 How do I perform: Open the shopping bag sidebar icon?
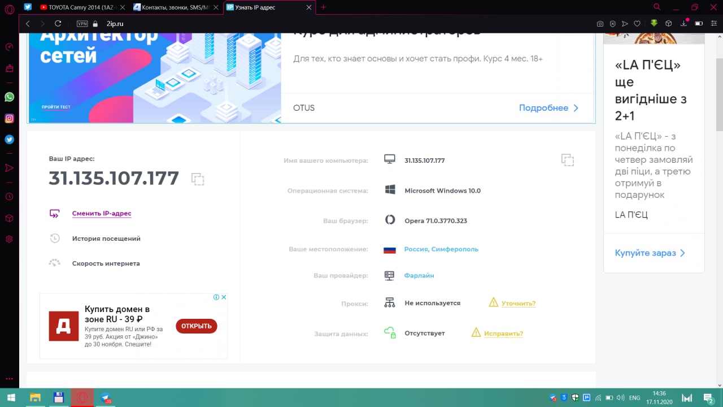pyautogui.click(x=9, y=68)
